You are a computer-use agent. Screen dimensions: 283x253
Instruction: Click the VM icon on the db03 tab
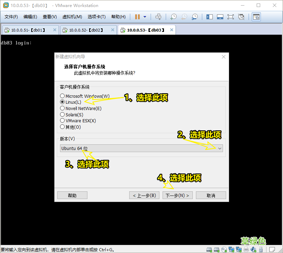123,30
